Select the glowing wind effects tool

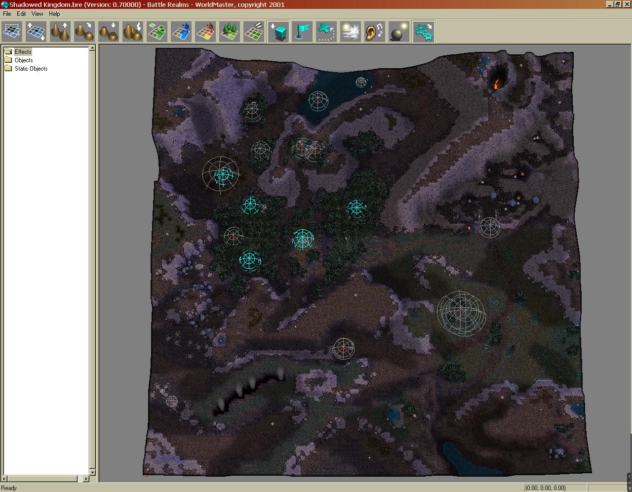351,32
